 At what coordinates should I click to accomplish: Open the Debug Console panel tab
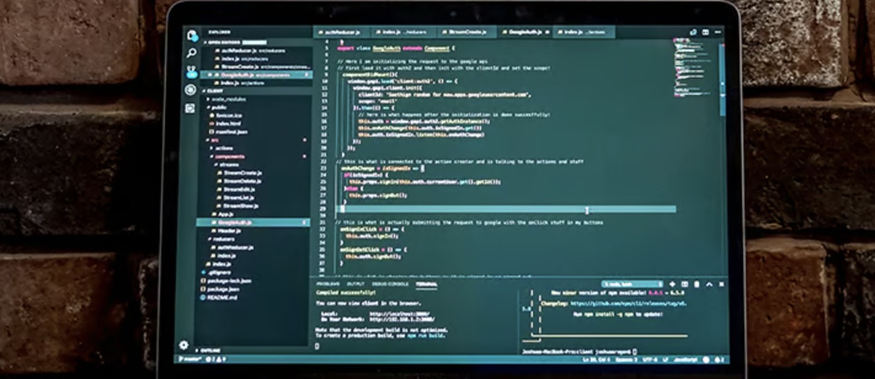[390, 284]
